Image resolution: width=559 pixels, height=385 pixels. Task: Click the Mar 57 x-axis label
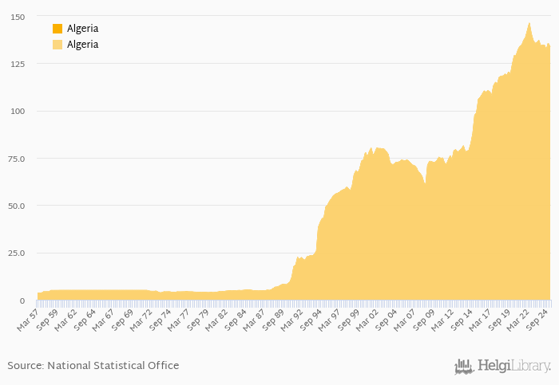click(x=29, y=320)
